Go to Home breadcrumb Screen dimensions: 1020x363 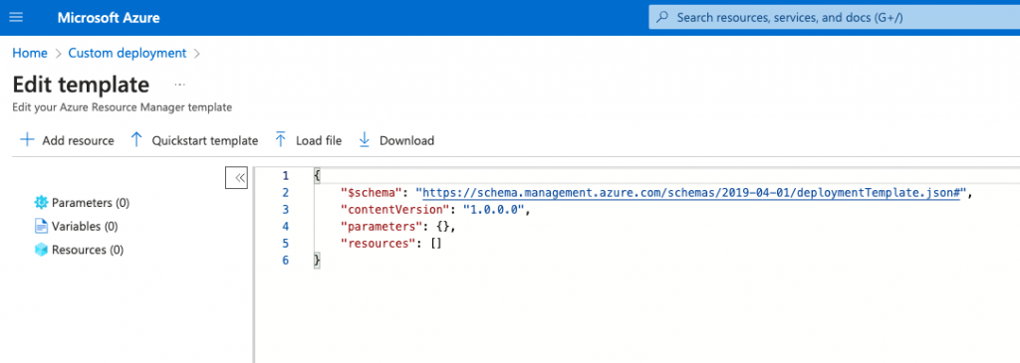30,54
